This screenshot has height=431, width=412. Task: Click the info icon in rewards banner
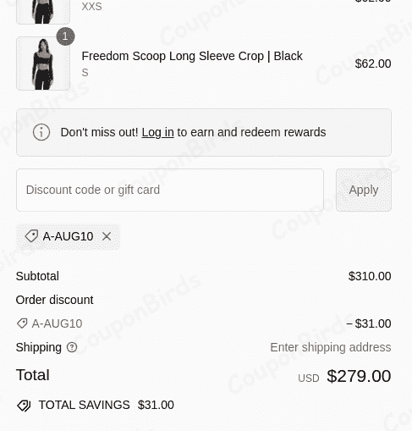(41, 132)
